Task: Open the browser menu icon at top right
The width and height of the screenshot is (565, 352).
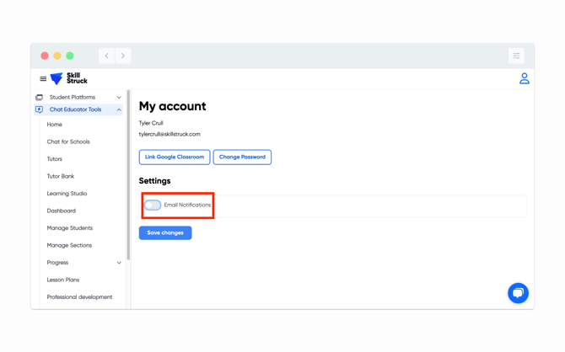Action: [516, 56]
